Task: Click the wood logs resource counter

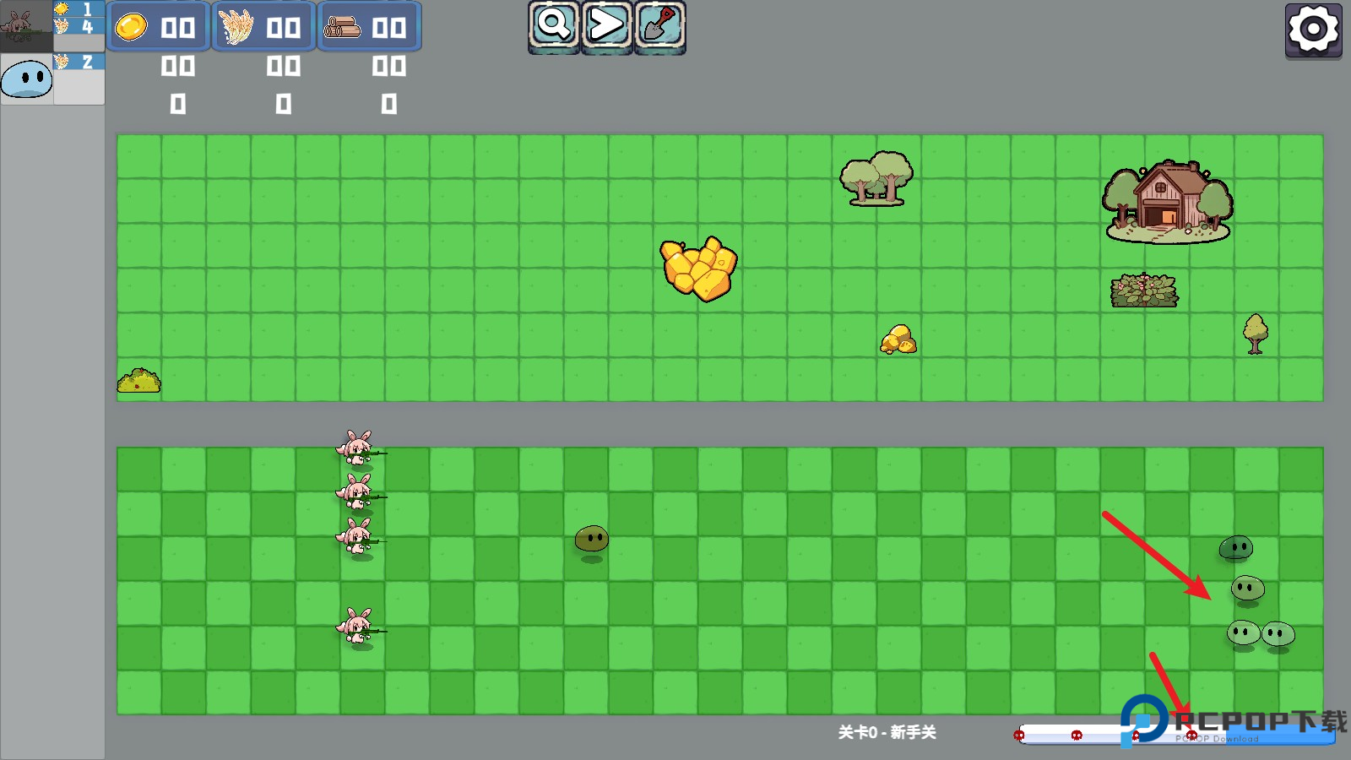Action: point(369,27)
